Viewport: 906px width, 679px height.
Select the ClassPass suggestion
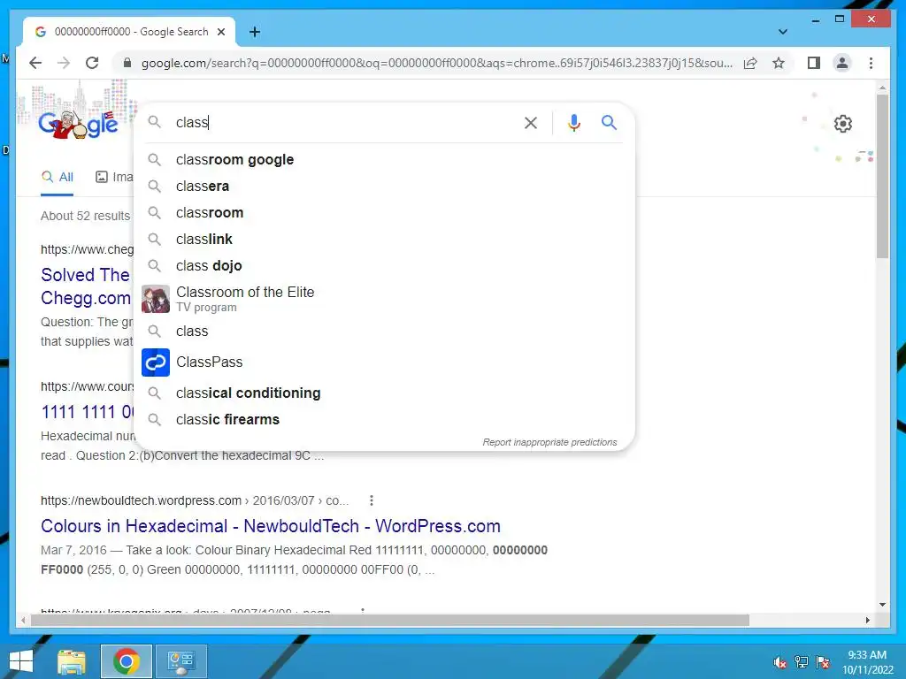tap(384, 362)
